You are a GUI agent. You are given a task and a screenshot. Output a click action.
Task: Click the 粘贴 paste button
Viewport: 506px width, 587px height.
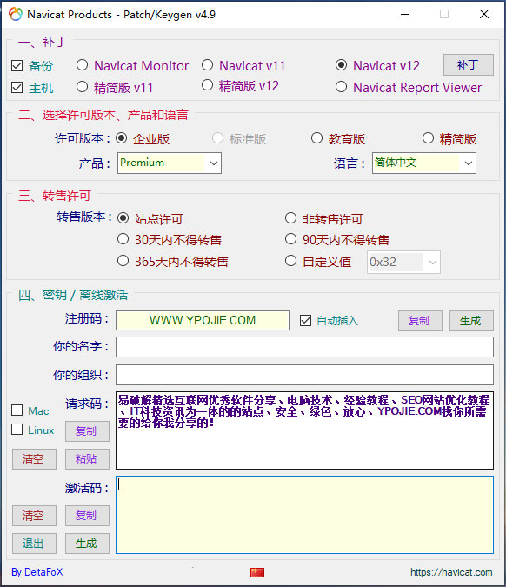tap(87, 459)
